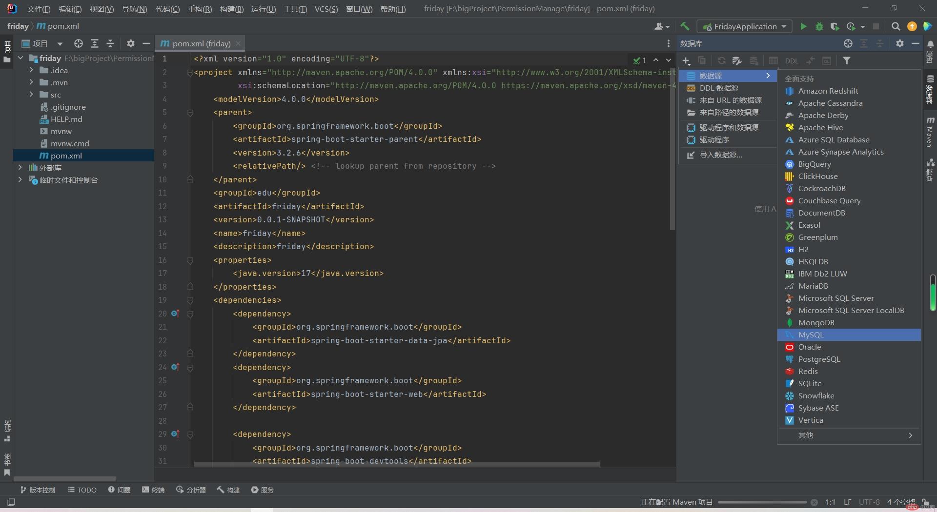Hide the database tool window
This screenshot has width=937, height=512.
click(x=915, y=43)
